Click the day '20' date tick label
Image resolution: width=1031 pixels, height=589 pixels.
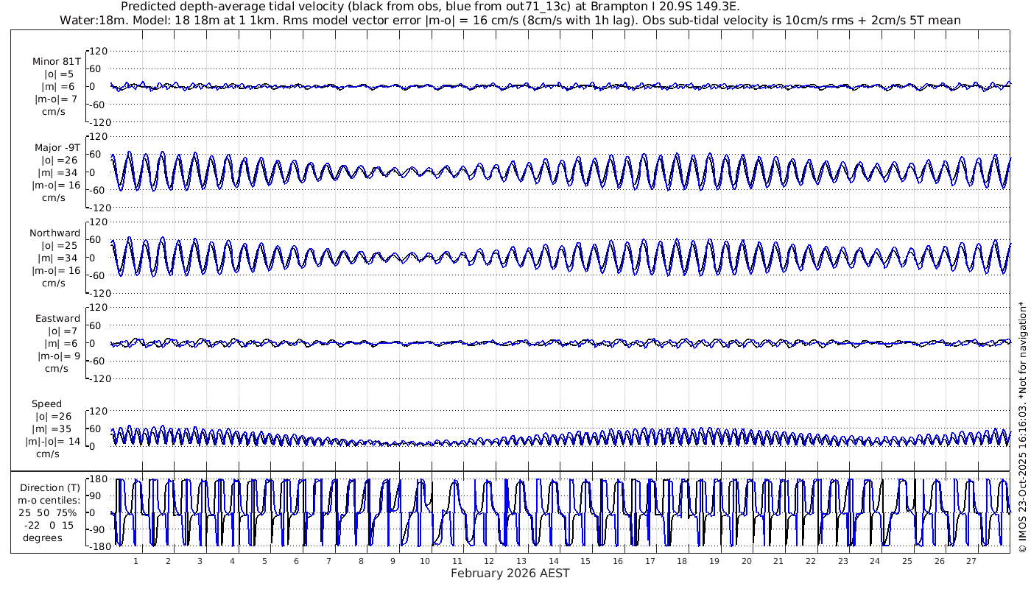746,561
